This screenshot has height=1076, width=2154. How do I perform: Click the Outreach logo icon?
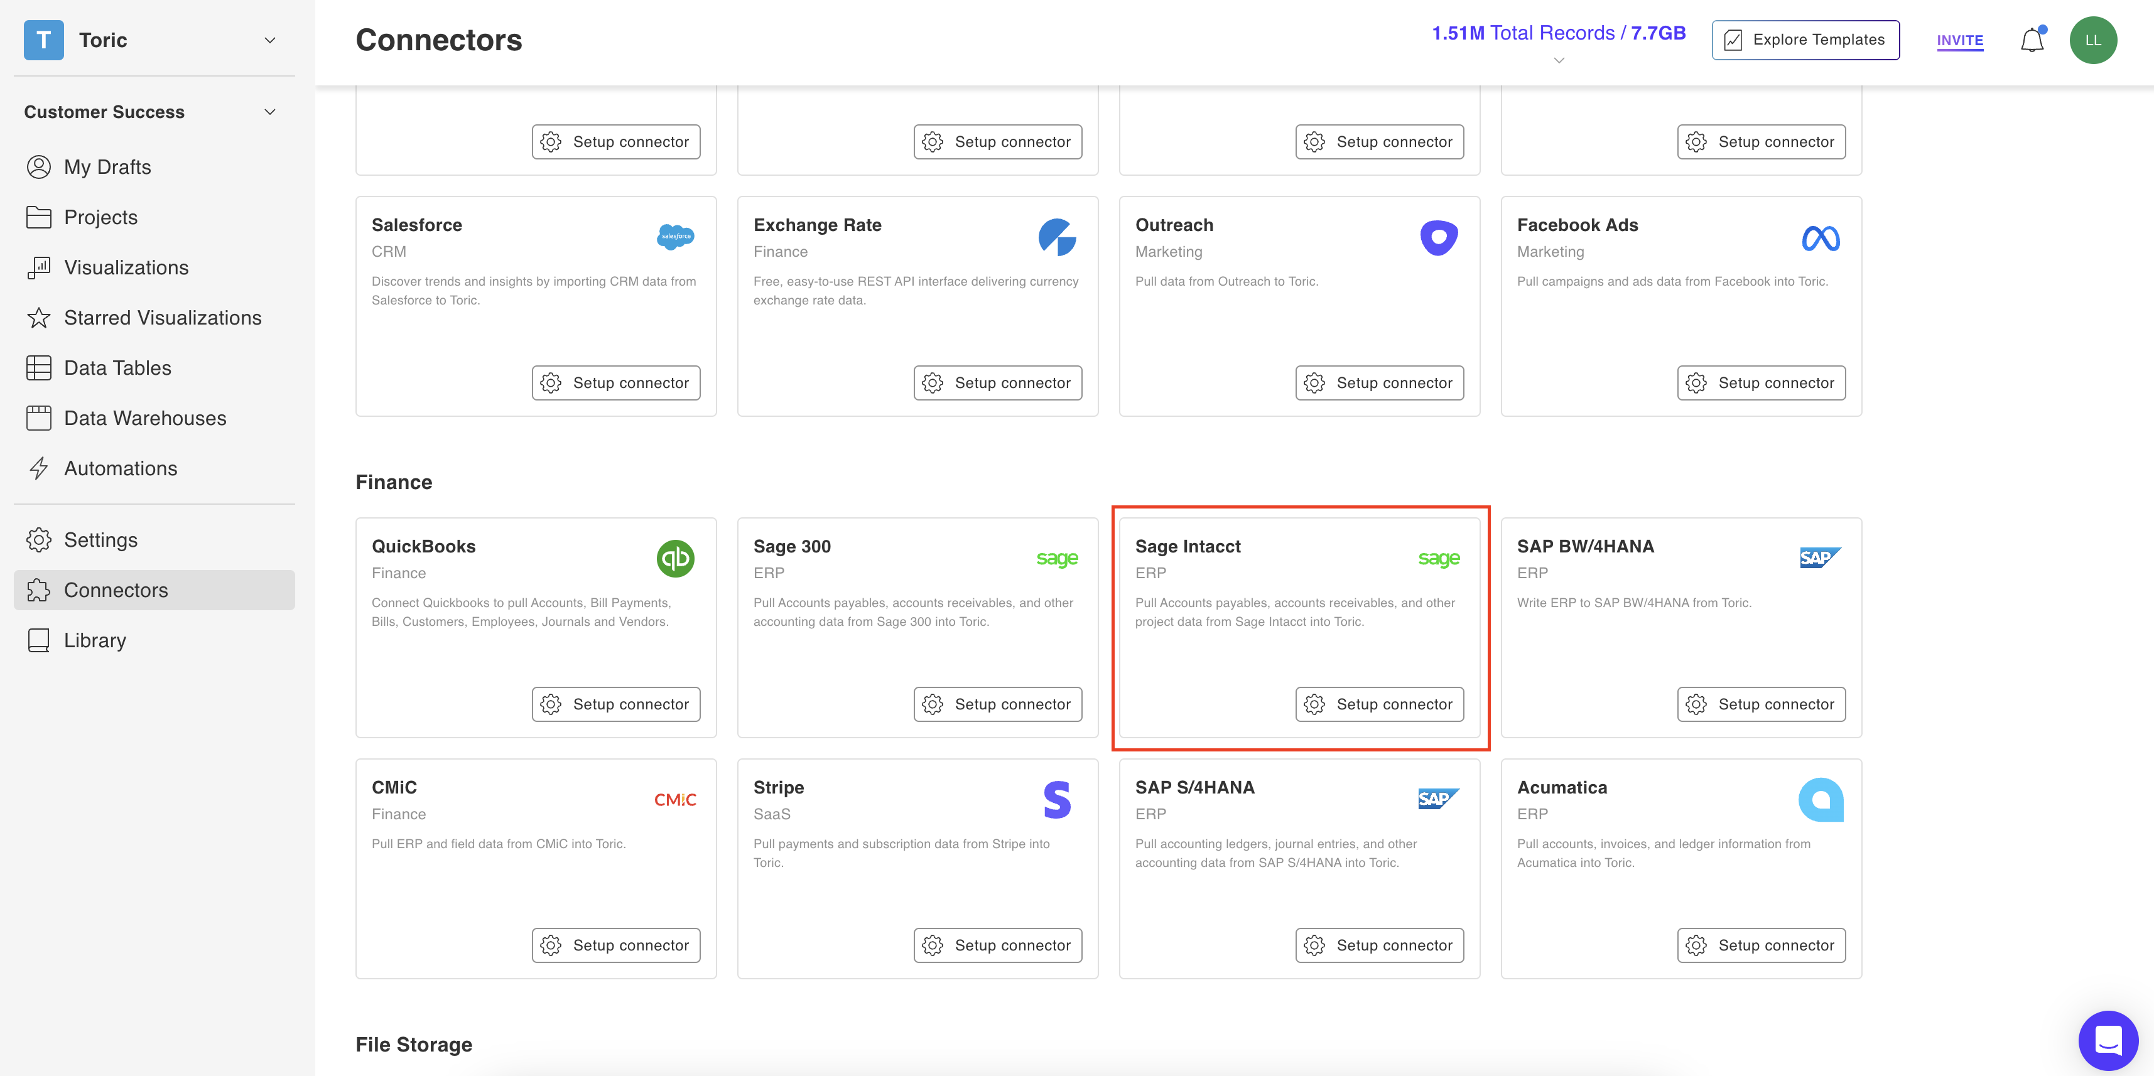click(x=1439, y=237)
